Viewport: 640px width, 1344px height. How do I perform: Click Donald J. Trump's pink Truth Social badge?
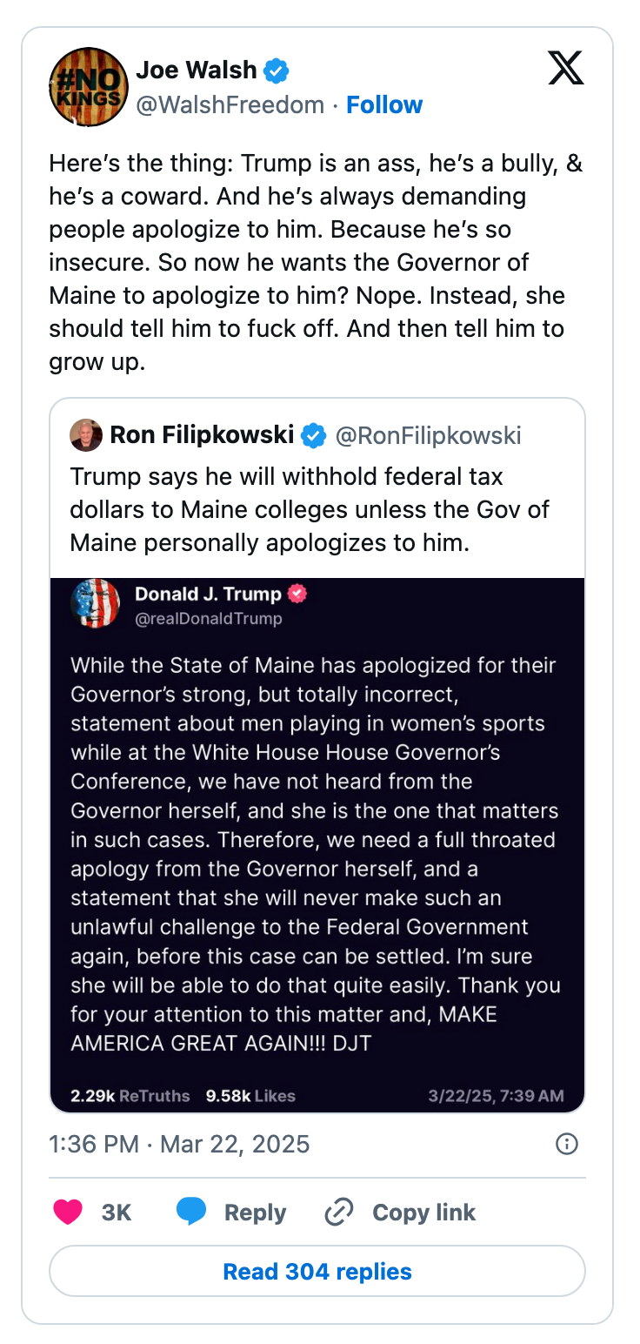click(297, 594)
